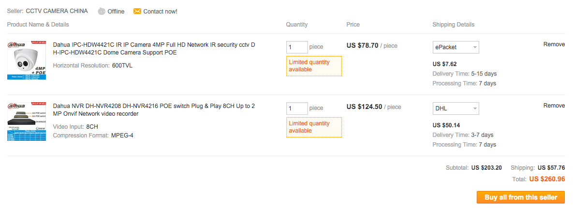Open the Dahua NVR product thumbnail
This screenshot has height=217, width=573.
[x=26, y=122]
